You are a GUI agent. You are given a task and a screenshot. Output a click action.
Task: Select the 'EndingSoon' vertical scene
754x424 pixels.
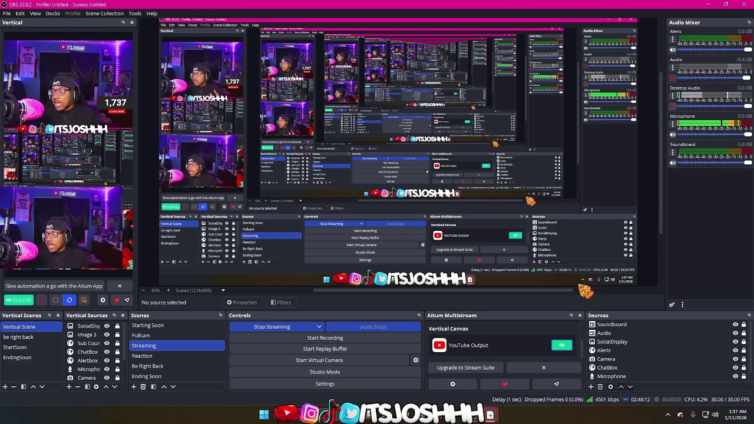31,357
